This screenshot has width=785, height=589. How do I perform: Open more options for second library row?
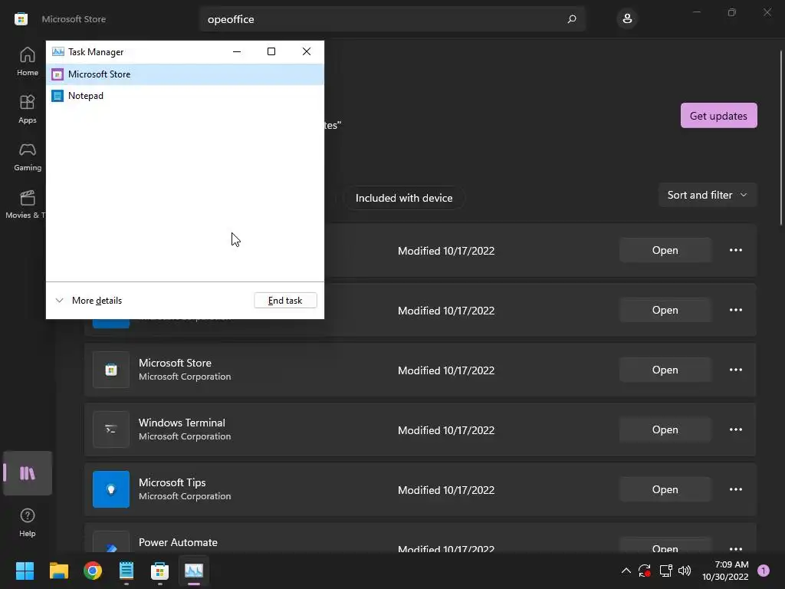(735, 310)
